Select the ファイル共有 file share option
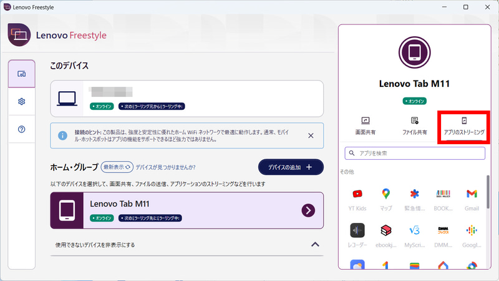This screenshot has width=499, height=281. tap(414, 126)
